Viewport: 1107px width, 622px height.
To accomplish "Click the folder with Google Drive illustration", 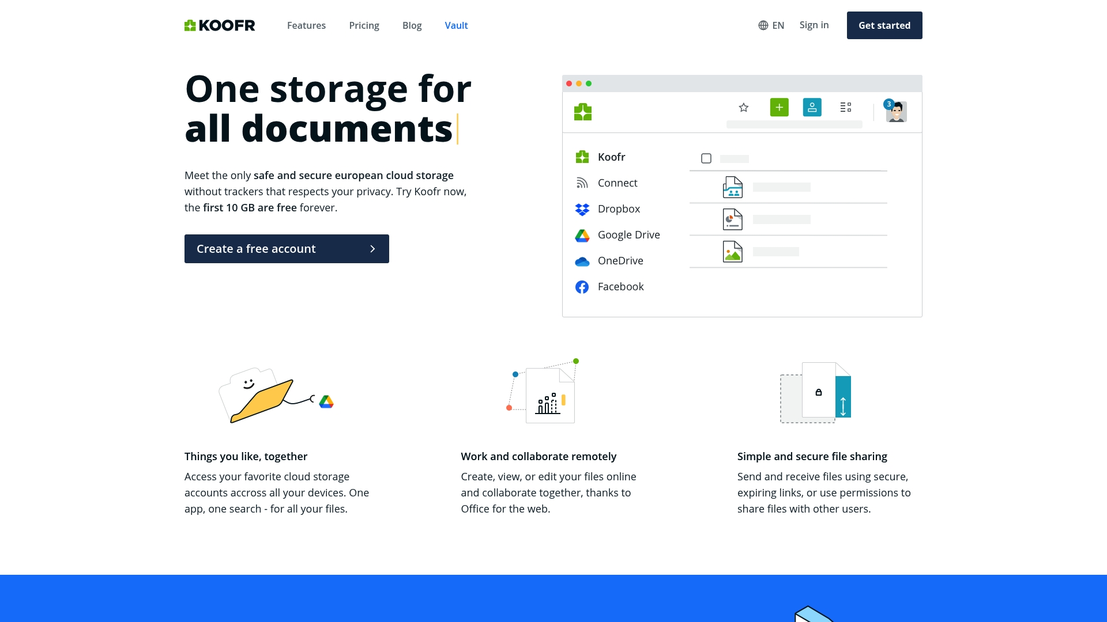I will click(x=276, y=395).
